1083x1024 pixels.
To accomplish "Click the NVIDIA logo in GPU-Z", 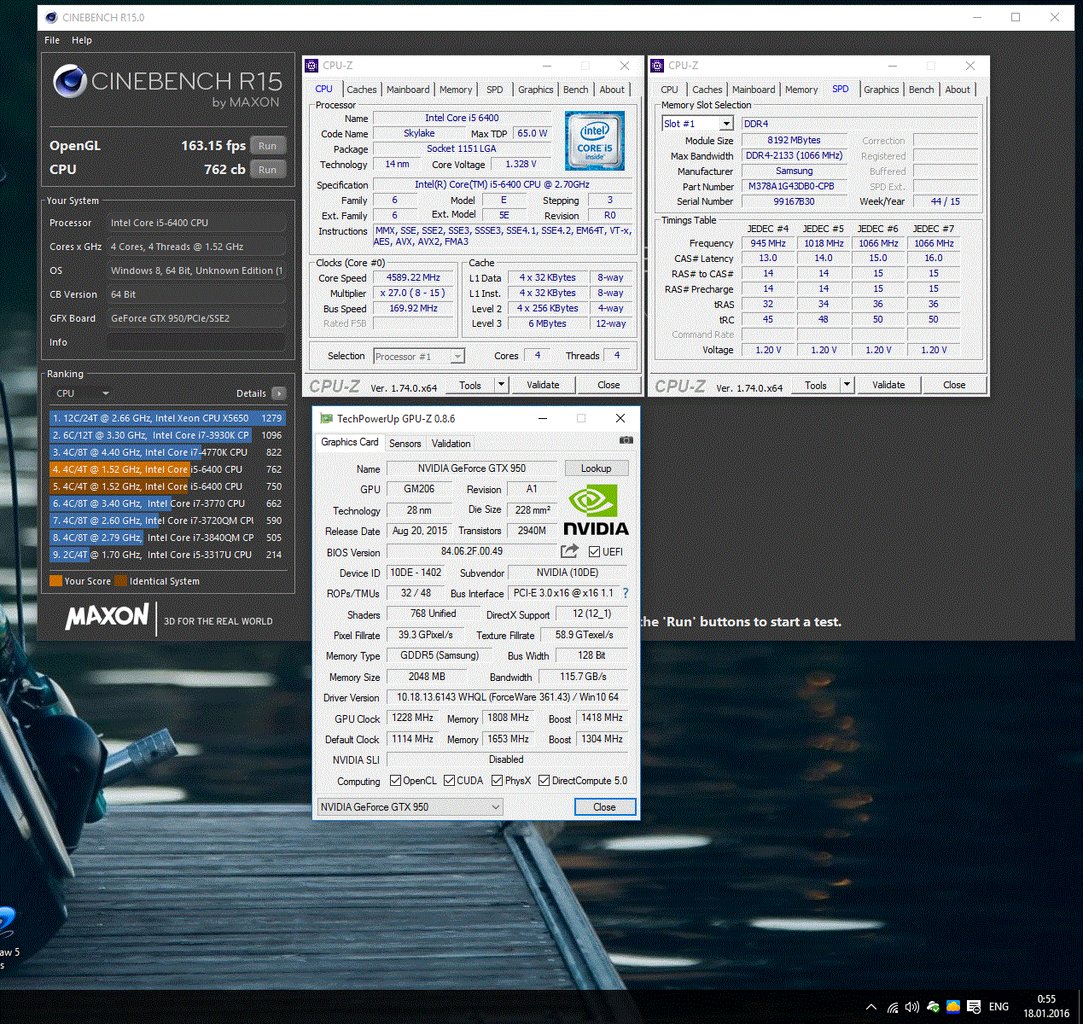I will tap(595, 510).
